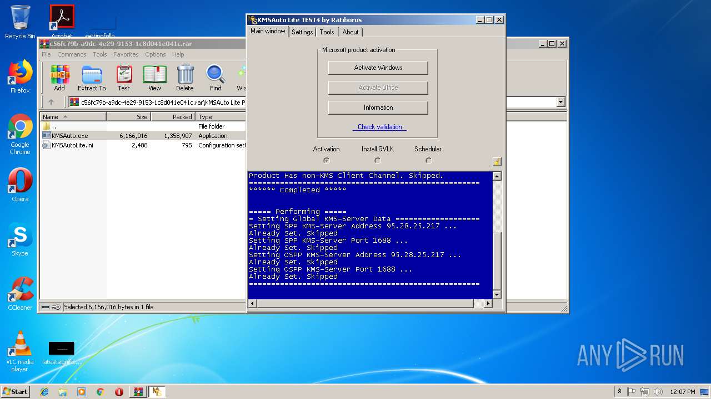
Task: Click log vertical scrollbar down arrow
Action: click(497, 295)
